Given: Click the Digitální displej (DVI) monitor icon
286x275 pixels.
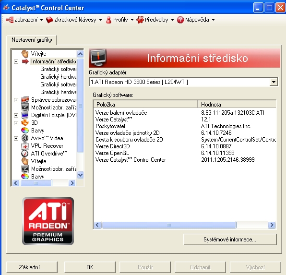Looking at the screenshot, I should tap(25, 115).
